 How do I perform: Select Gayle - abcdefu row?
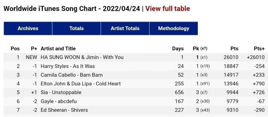point(59,101)
